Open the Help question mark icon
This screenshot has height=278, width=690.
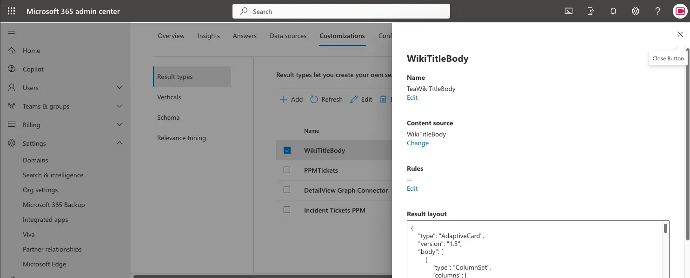pos(657,11)
